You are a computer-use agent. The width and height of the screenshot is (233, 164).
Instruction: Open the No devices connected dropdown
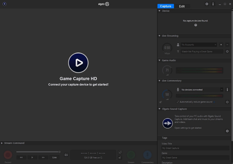point(202,90)
